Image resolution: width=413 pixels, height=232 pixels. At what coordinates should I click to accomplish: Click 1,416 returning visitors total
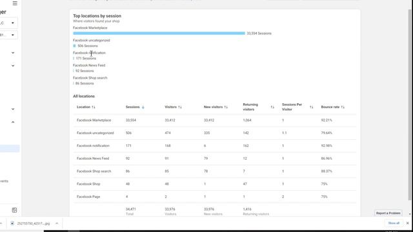pyautogui.click(x=247, y=209)
